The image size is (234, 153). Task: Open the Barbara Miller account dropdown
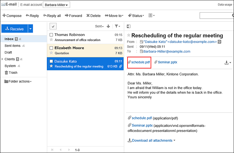56,5
